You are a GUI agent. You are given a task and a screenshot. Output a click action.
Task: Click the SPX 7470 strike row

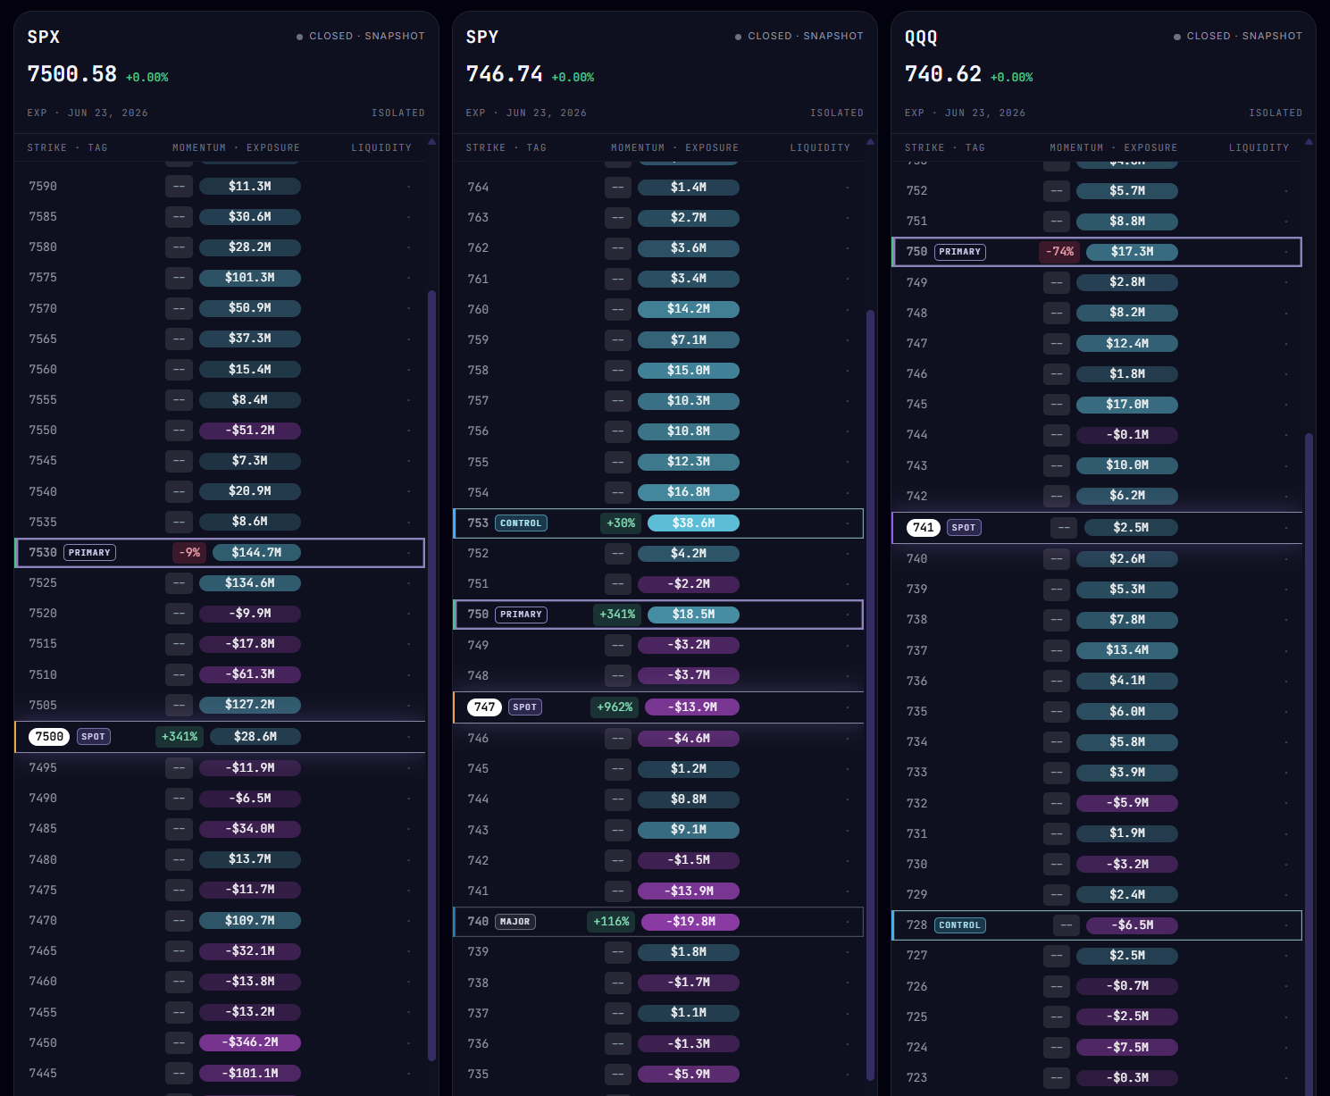coord(220,921)
